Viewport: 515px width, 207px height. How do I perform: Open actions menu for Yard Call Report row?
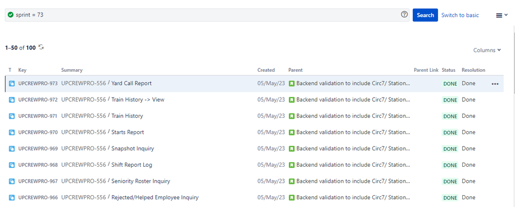click(495, 84)
